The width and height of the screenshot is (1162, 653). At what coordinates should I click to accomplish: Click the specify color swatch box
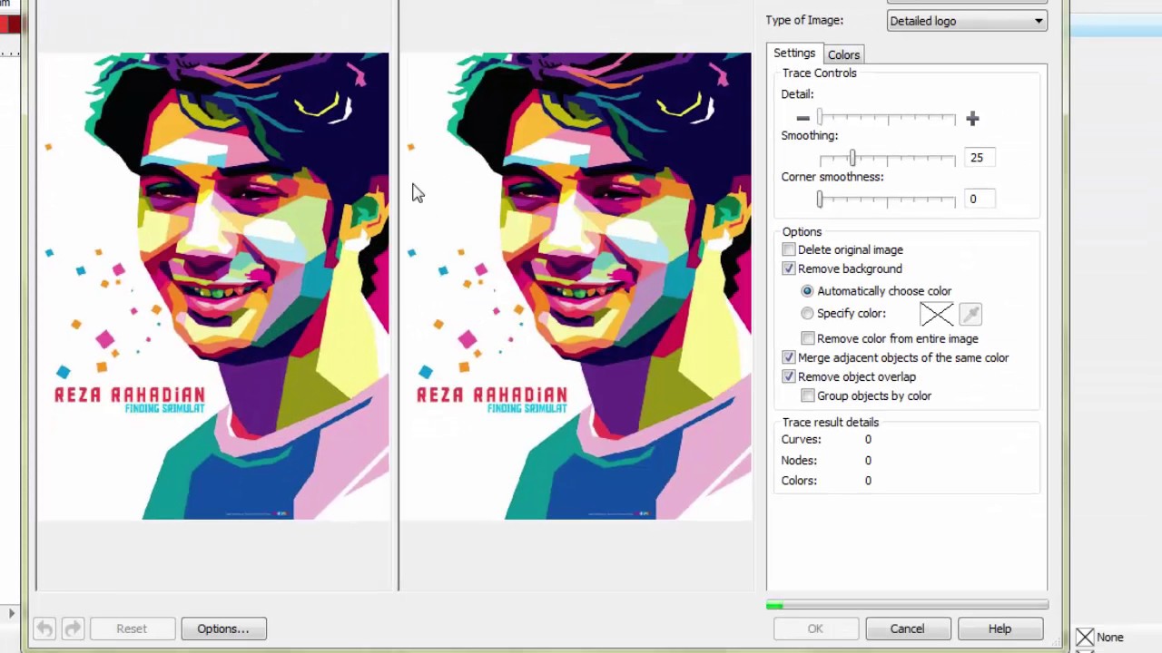(937, 314)
